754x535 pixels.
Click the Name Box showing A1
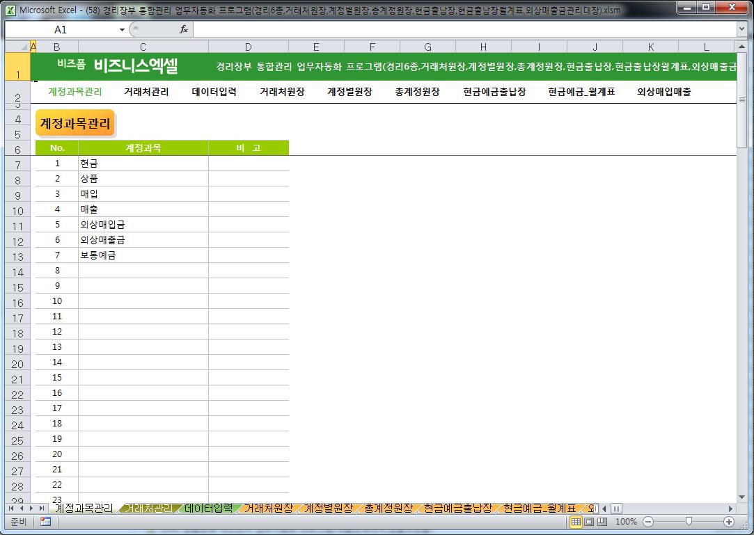point(61,30)
